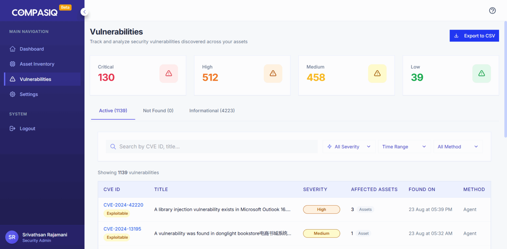Select the Active vulnerabilities tab
This screenshot has height=249, width=507.
point(113,110)
